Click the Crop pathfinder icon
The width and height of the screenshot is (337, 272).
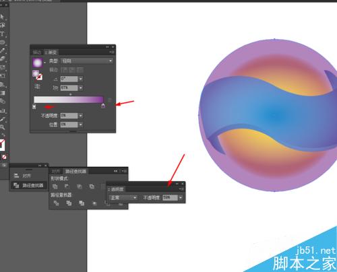click(x=94, y=203)
